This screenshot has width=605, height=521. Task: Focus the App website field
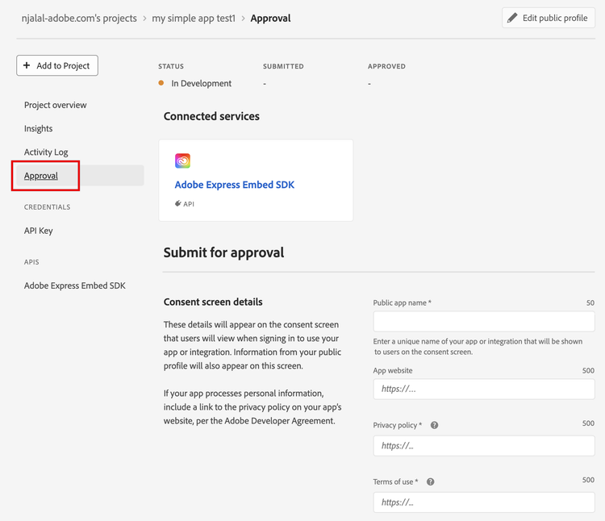[x=484, y=389]
